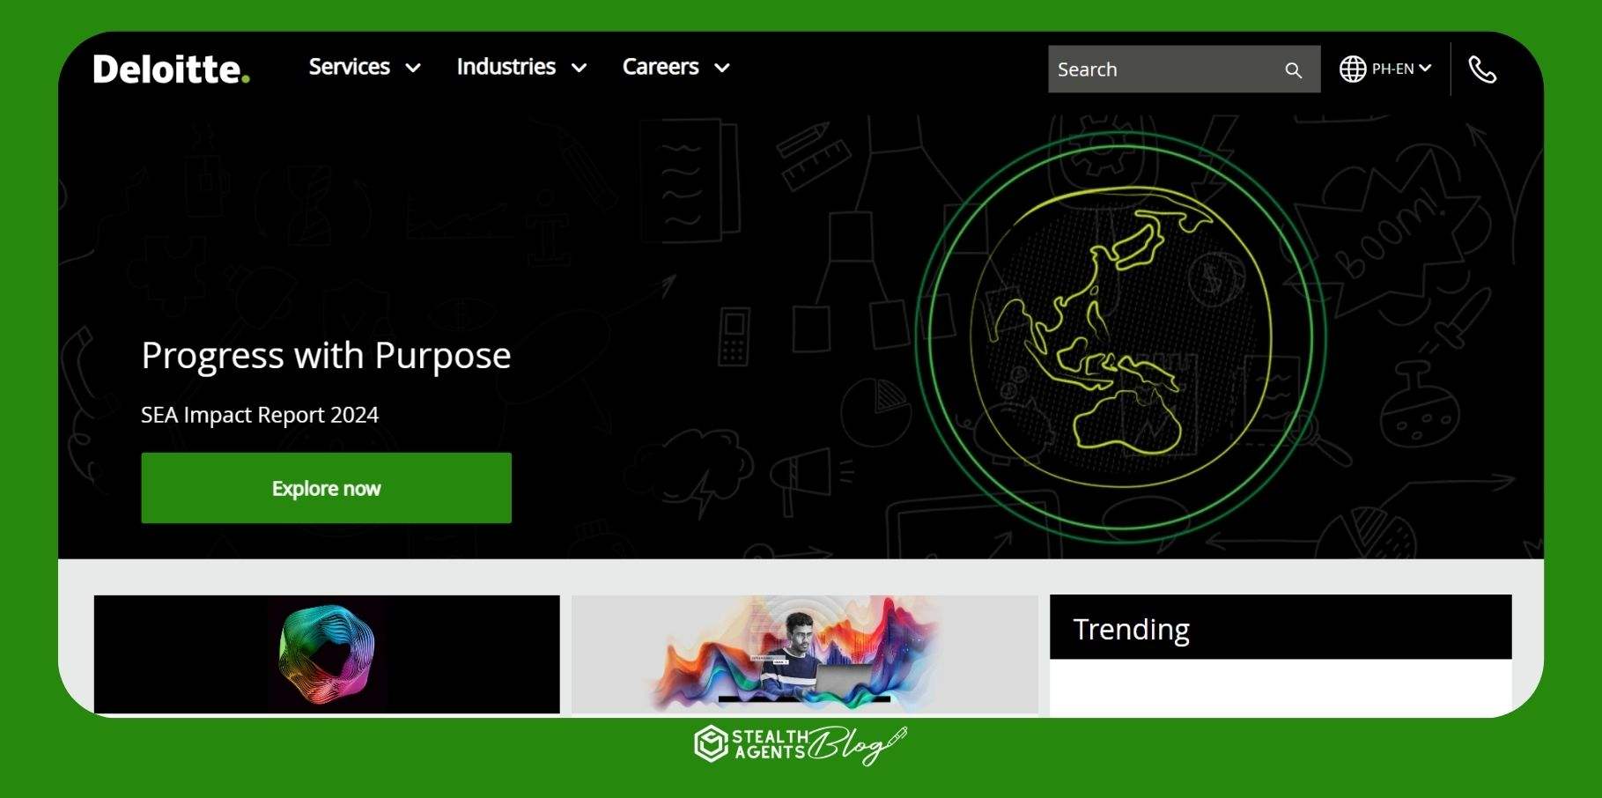Open the man with laptop thumbnail

[x=804, y=654]
